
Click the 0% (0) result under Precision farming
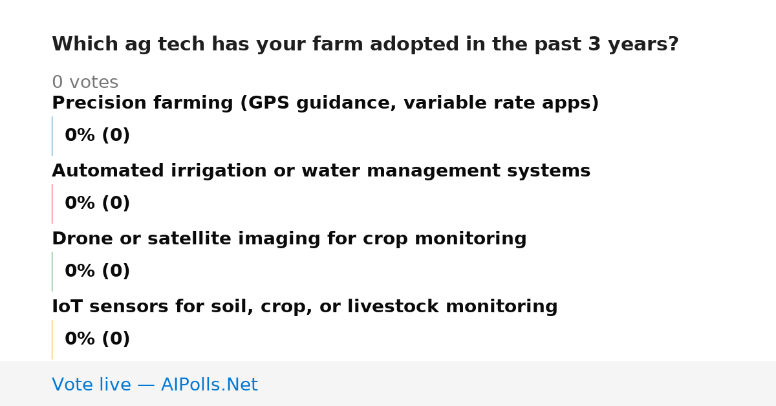98,136
